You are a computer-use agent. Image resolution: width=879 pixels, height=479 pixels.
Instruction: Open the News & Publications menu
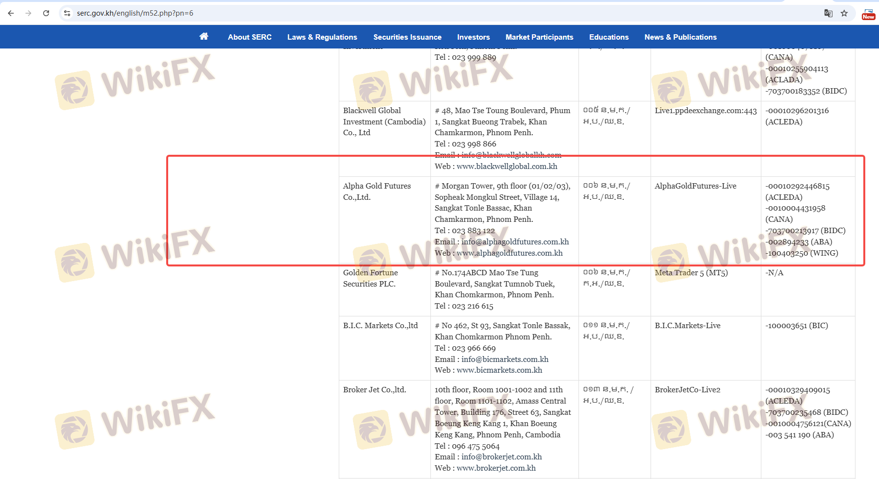(680, 37)
